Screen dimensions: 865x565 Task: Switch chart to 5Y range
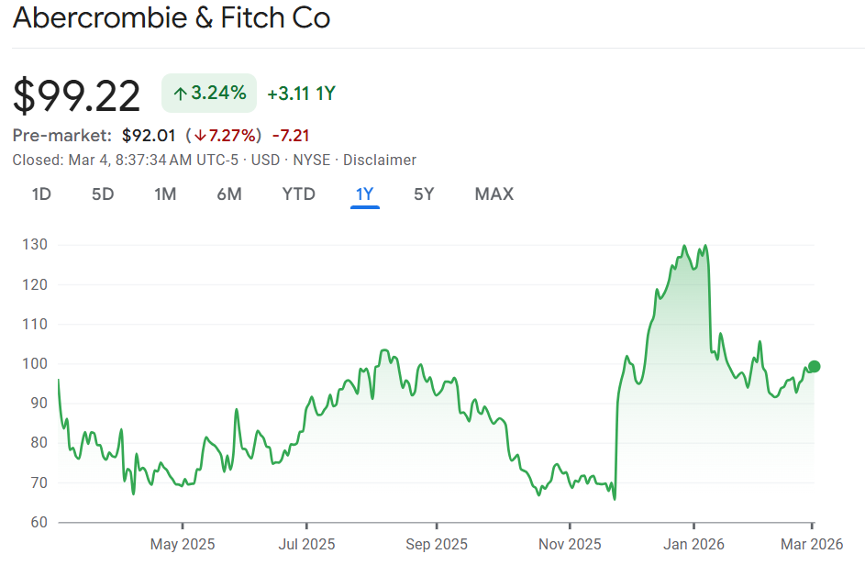pos(424,194)
